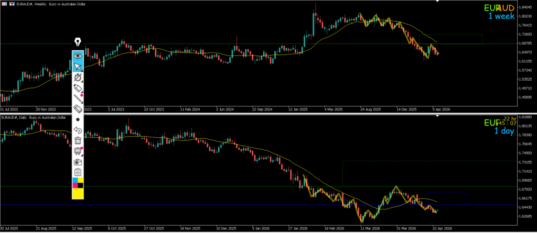The image size is (537, 233).
Task: Select the arrow cursor tool
Action: coord(78,66)
